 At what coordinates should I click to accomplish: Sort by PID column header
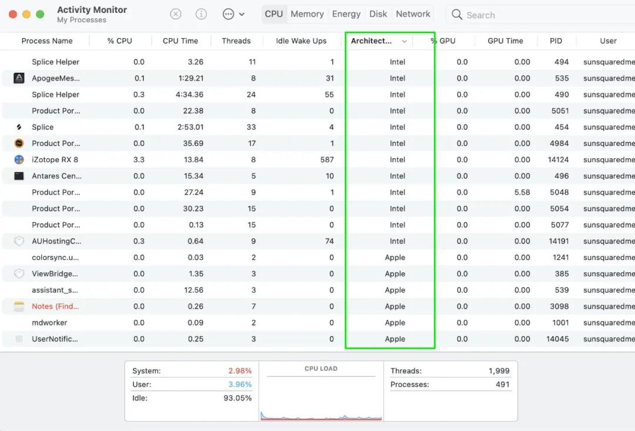556,41
